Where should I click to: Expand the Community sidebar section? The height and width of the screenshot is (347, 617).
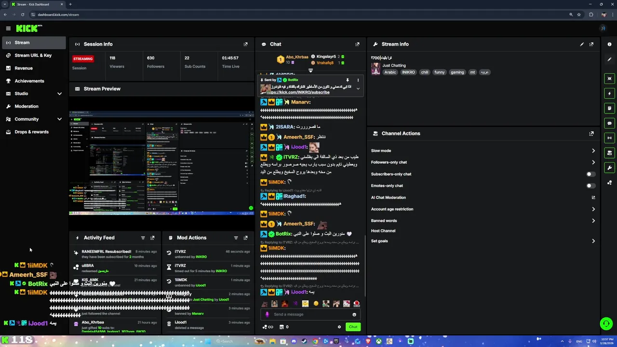click(x=59, y=119)
